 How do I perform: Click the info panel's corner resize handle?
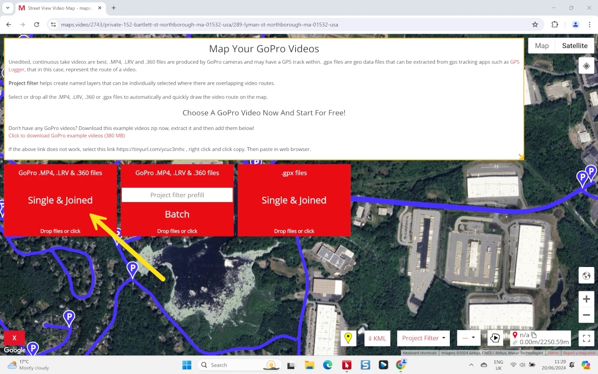pyautogui.click(x=520, y=157)
